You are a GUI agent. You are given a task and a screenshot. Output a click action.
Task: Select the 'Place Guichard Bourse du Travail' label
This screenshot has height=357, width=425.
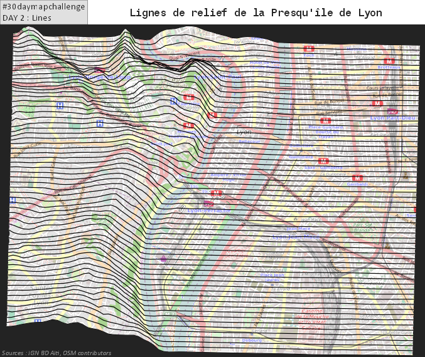(x=326, y=132)
